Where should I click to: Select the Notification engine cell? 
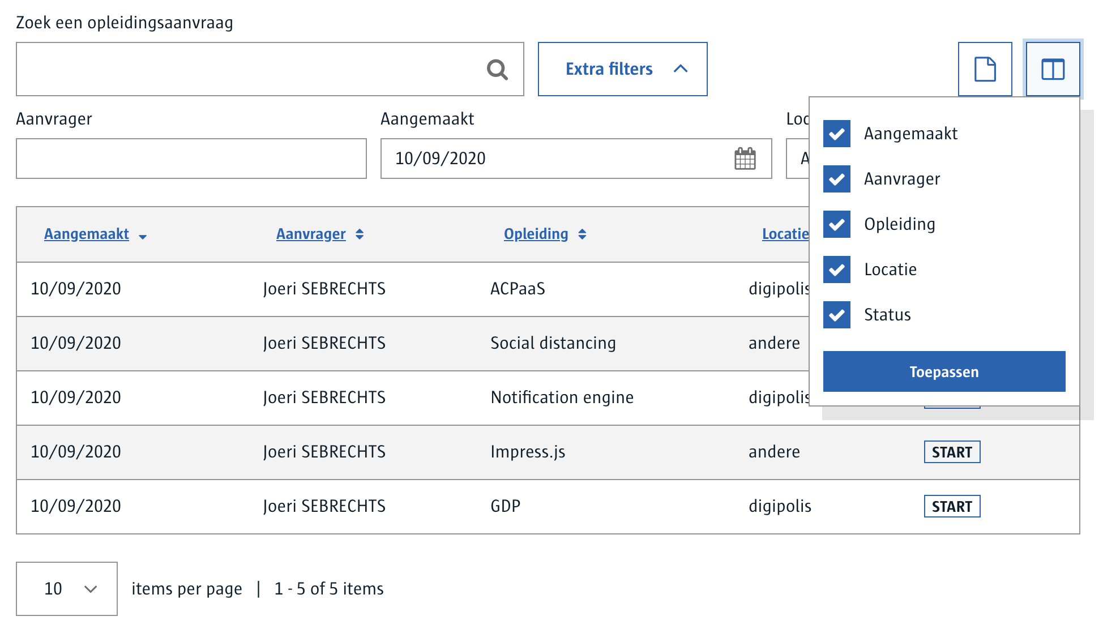click(x=562, y=397)
